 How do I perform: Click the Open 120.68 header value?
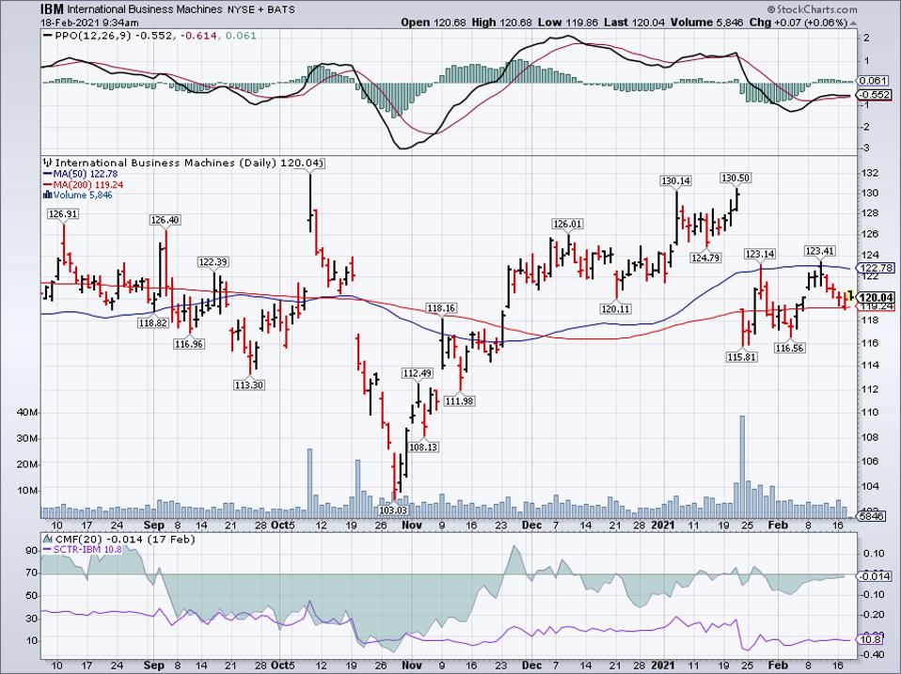[433, 23]
